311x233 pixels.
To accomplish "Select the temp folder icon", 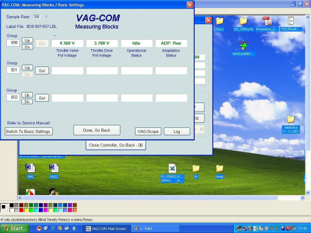I will pos(220,169).
